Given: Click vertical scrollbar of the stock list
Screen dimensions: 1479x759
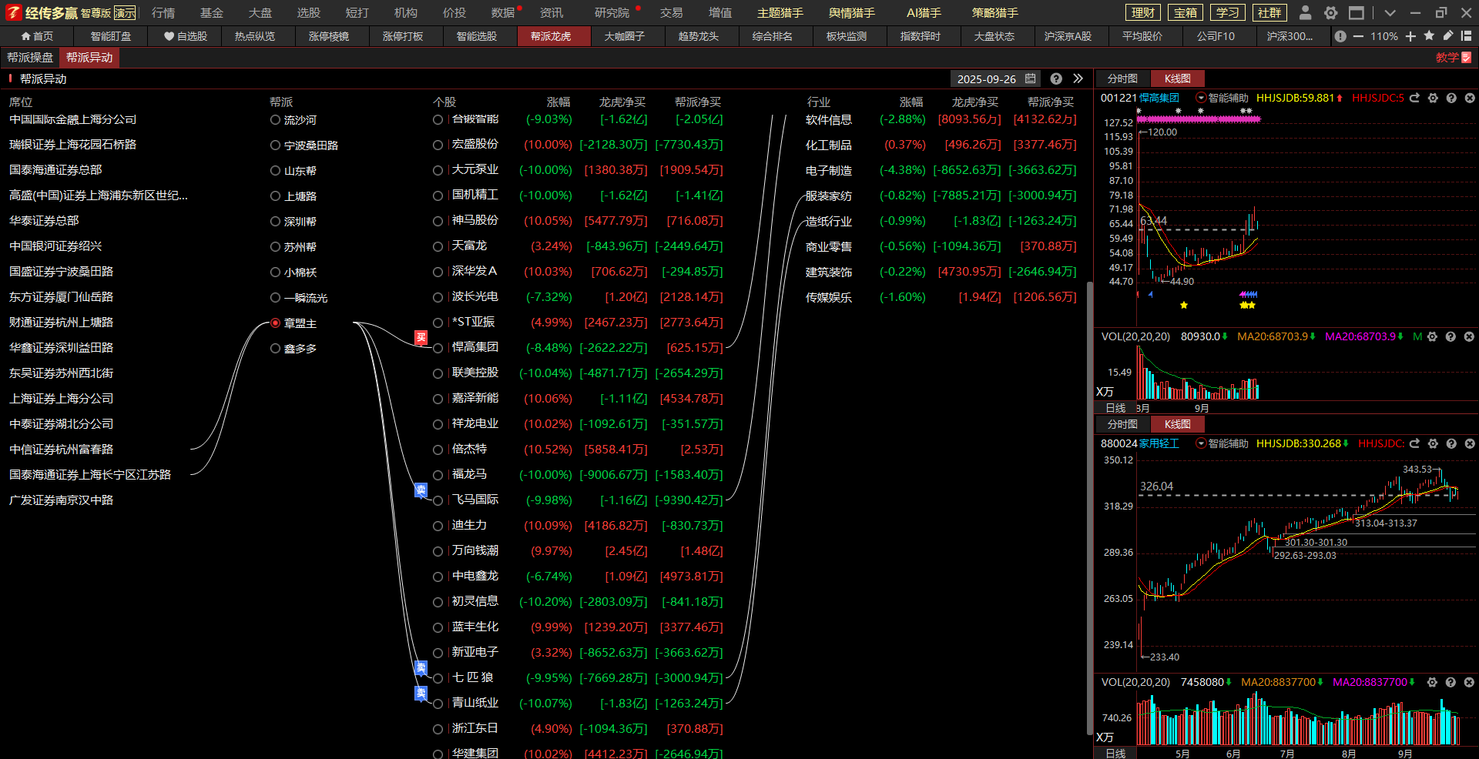Looking at the screenshot, I should coord(1089,508).
